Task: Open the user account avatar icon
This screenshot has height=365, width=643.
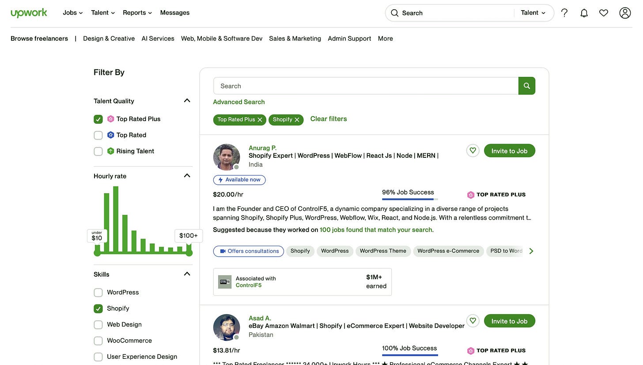Action: (625, 13)
